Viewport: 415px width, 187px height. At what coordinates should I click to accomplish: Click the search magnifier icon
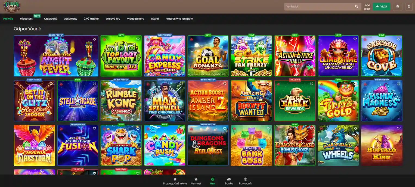coord(357,7)
